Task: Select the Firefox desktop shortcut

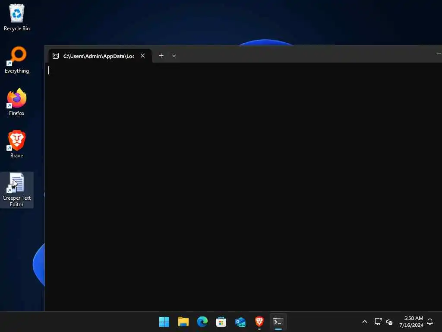Action: click(17, 102)
